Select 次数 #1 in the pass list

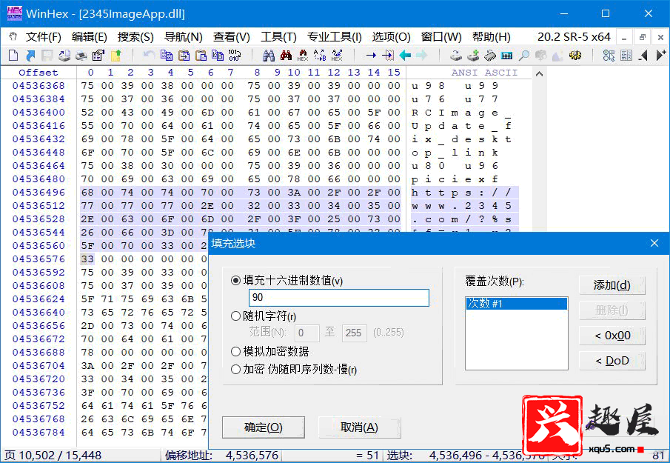coord(516,304)
